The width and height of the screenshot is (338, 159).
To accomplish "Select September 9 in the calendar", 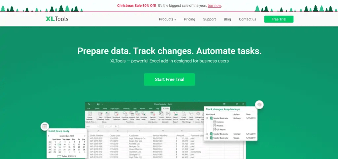I will [x=60, y=145].
